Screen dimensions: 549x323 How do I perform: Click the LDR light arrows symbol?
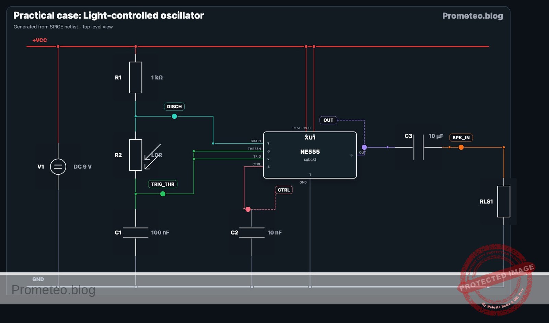(x=152, y=157)
